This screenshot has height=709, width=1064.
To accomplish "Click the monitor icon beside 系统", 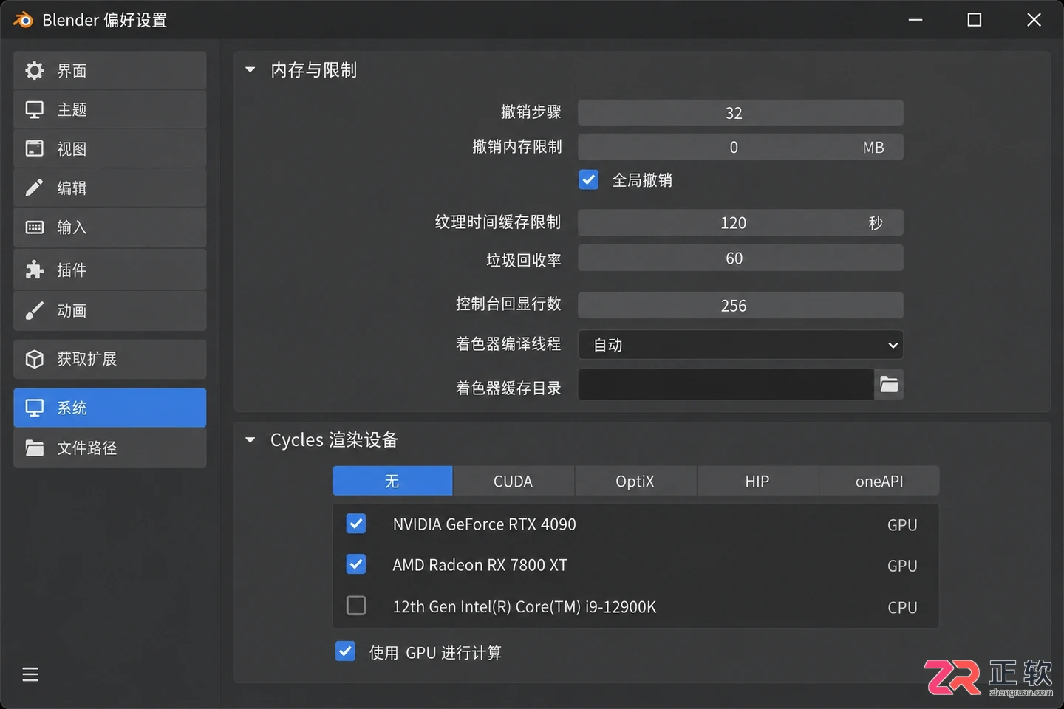I will [x=34, y=408].
